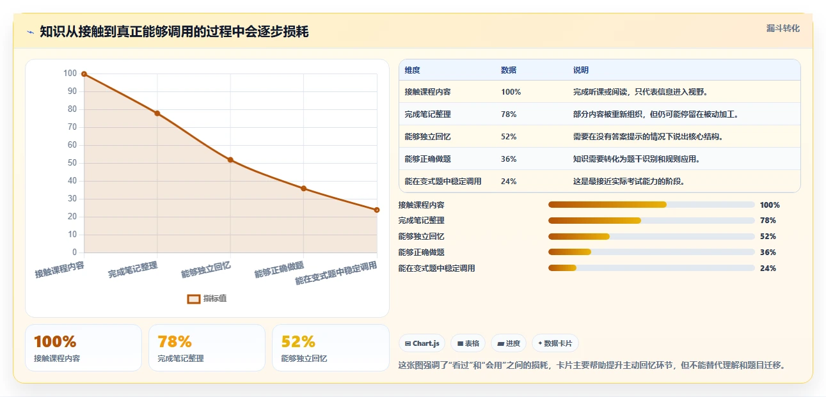826x397 pixels.
Task: Open the 78% 完成笔记整理 data card
Action: 207,348
